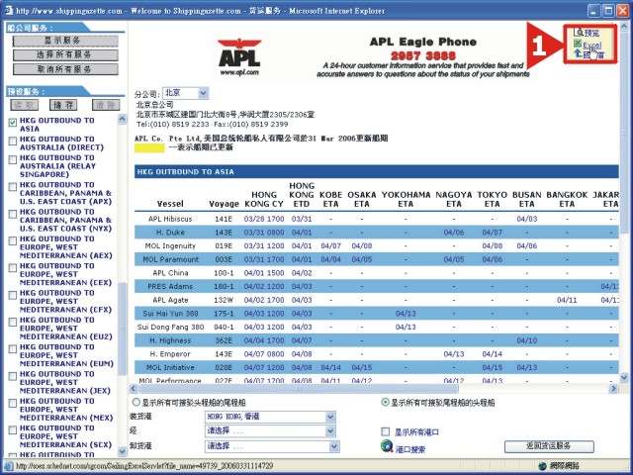633x475 pixels.
Task: Uncheck HKG OUTBOUND TO ASIA checkbox
Action: [13, 123]
